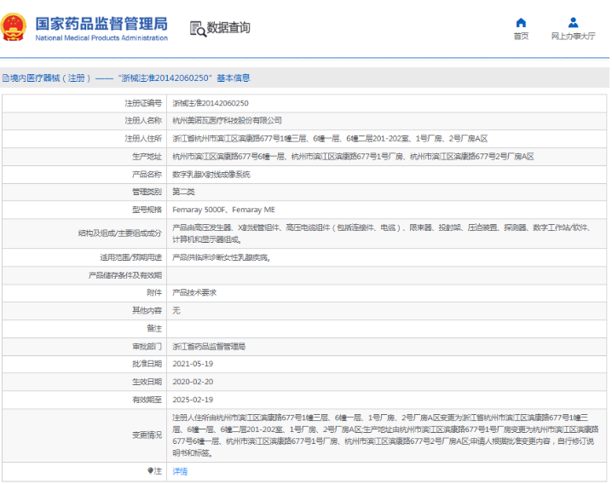Click the 结构及组成/主要组成成分 label

click(120, 233)
